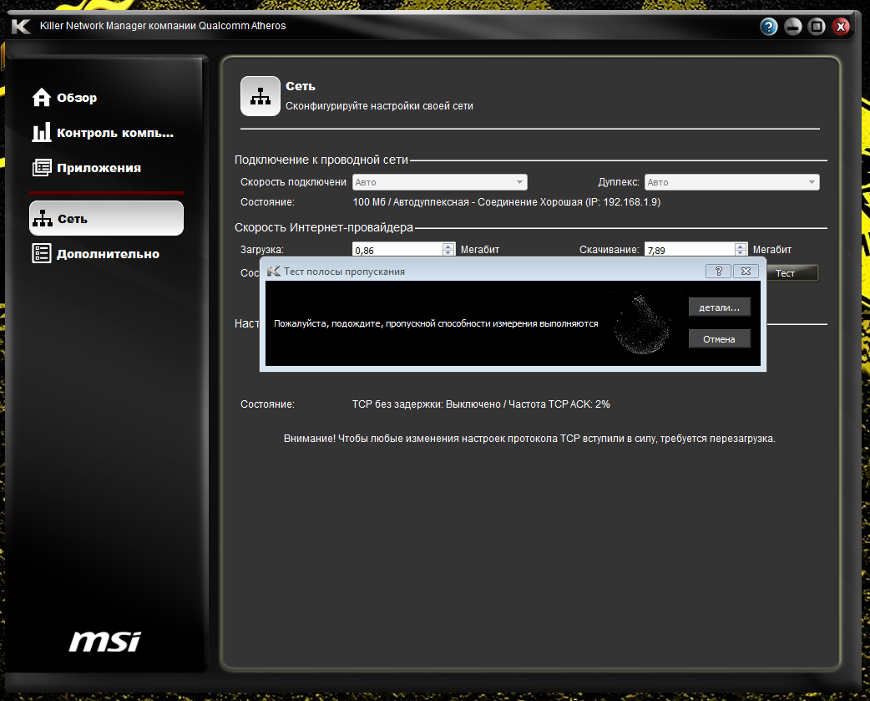
Task: Increase the Скачивание speed value
Action: click(741, 246)
